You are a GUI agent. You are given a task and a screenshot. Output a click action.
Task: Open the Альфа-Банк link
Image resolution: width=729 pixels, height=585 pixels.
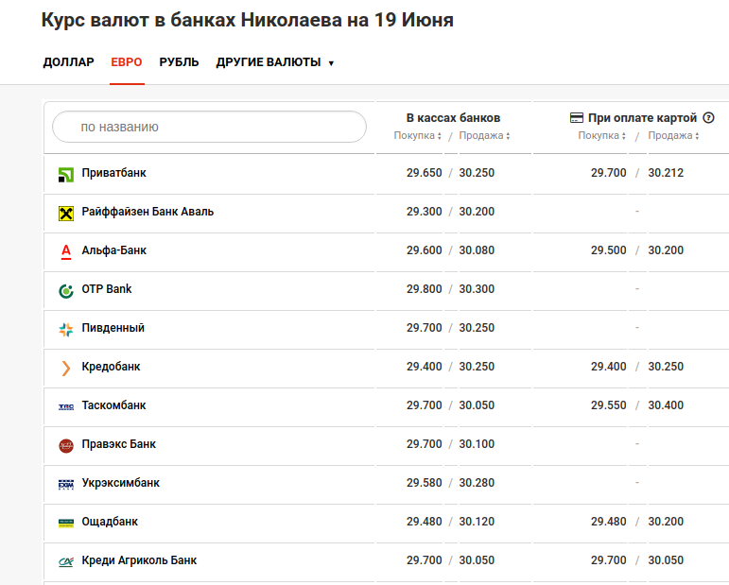[x=113, y=250]
